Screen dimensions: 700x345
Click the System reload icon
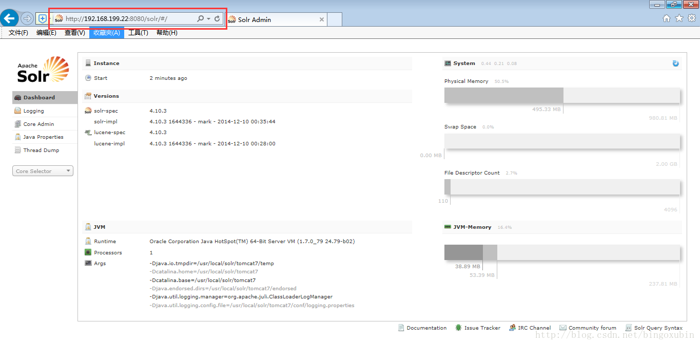point(675,63)
